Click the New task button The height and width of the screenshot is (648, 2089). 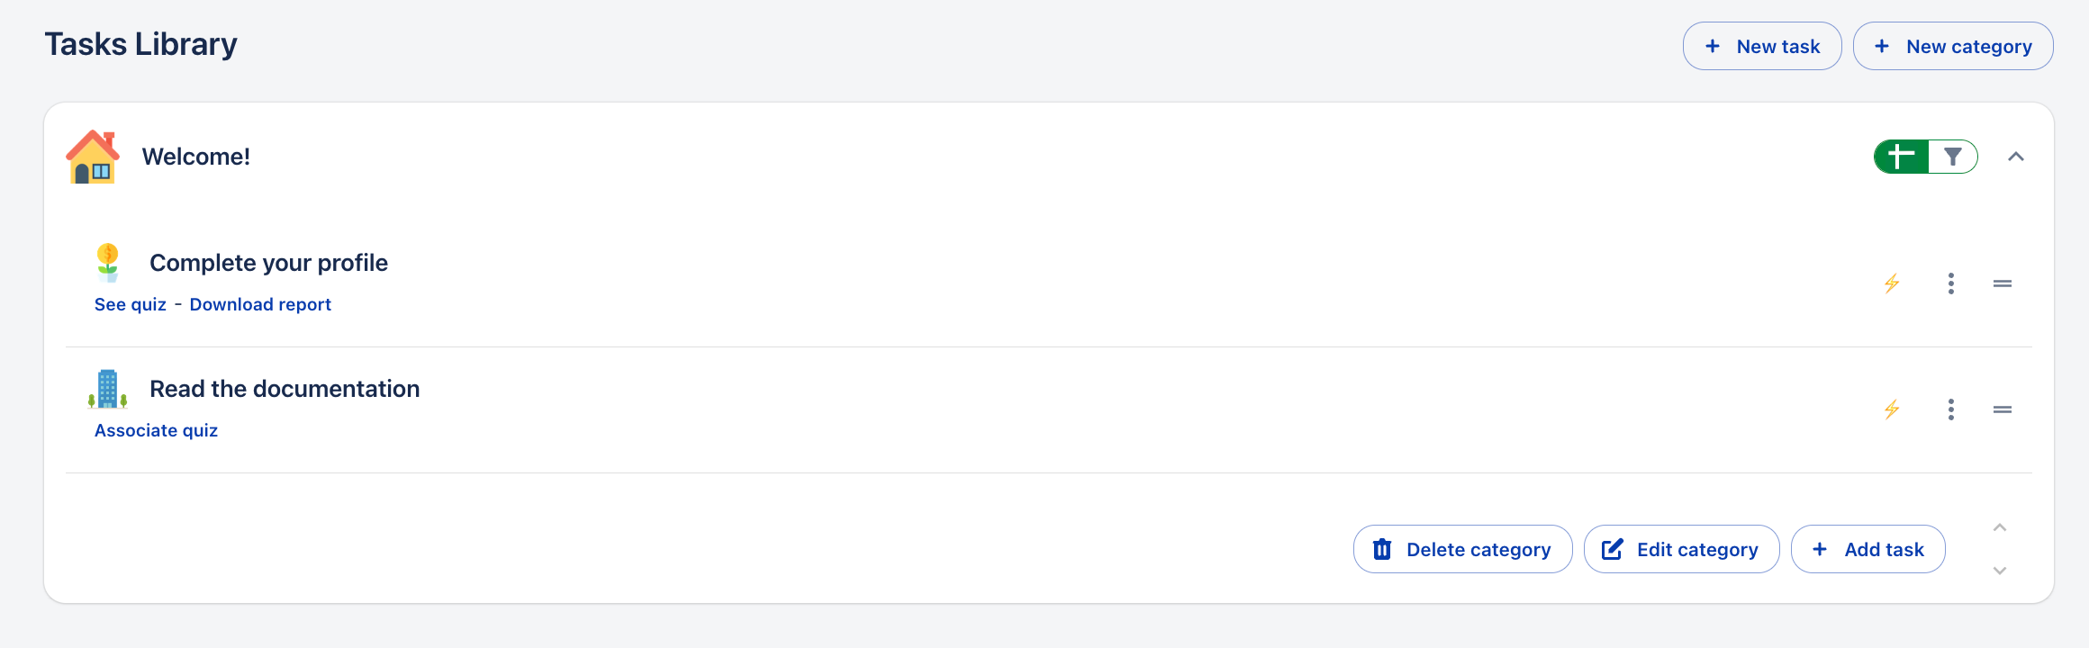click(x=1762, y=46)
